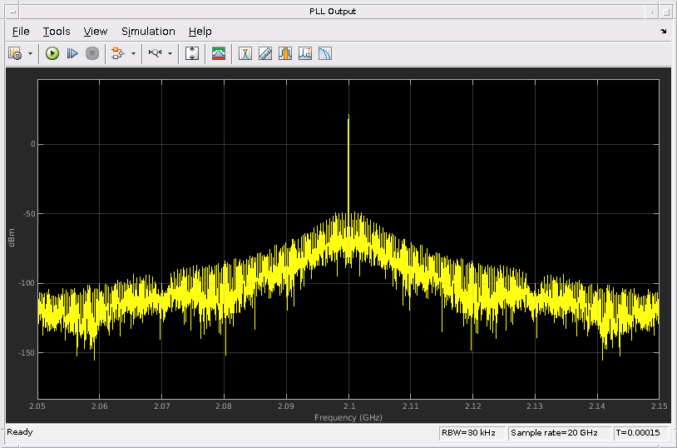This screenshot has width=677, height=448.
Task: Open the configuration properties gear icon
Action: pos(15,53)
